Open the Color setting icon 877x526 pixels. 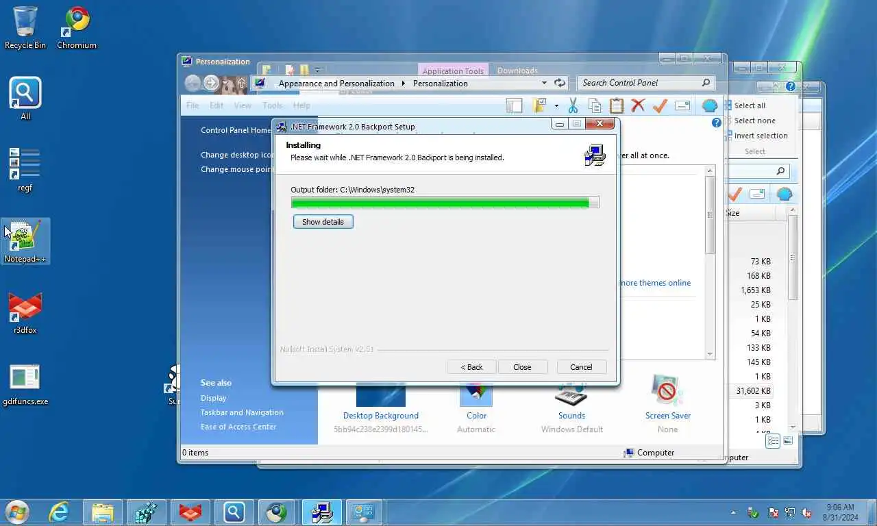point(476,394)
